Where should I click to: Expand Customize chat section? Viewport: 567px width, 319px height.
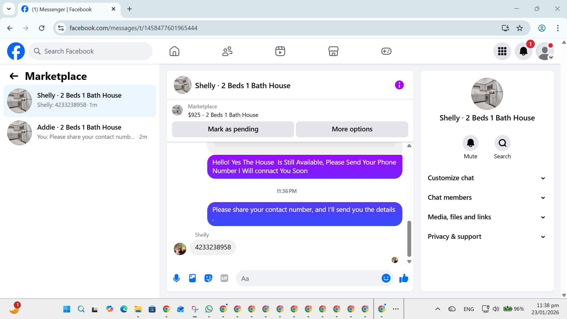click(487, 178)
